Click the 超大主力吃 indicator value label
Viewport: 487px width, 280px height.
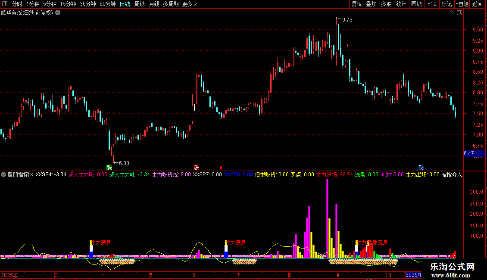pyautogui.click(x=87, y=175)
